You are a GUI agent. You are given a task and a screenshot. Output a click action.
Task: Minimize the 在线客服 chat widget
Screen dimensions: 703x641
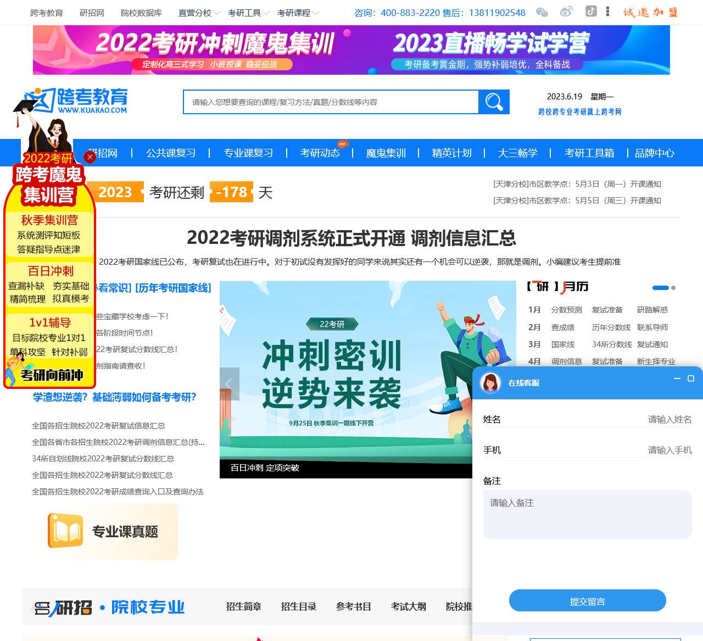coord(677,378)
